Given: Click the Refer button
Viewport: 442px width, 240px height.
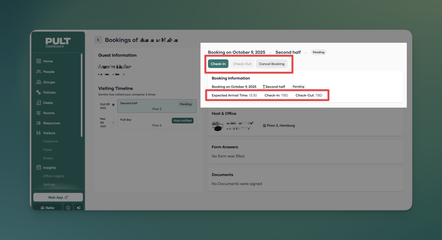Looking at the screenshot, I should click(x=48, y=207).
